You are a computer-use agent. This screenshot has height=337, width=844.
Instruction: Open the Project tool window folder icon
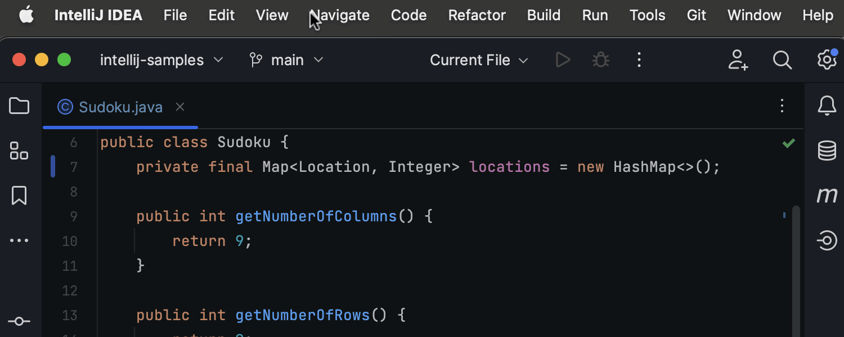[19, 106]
